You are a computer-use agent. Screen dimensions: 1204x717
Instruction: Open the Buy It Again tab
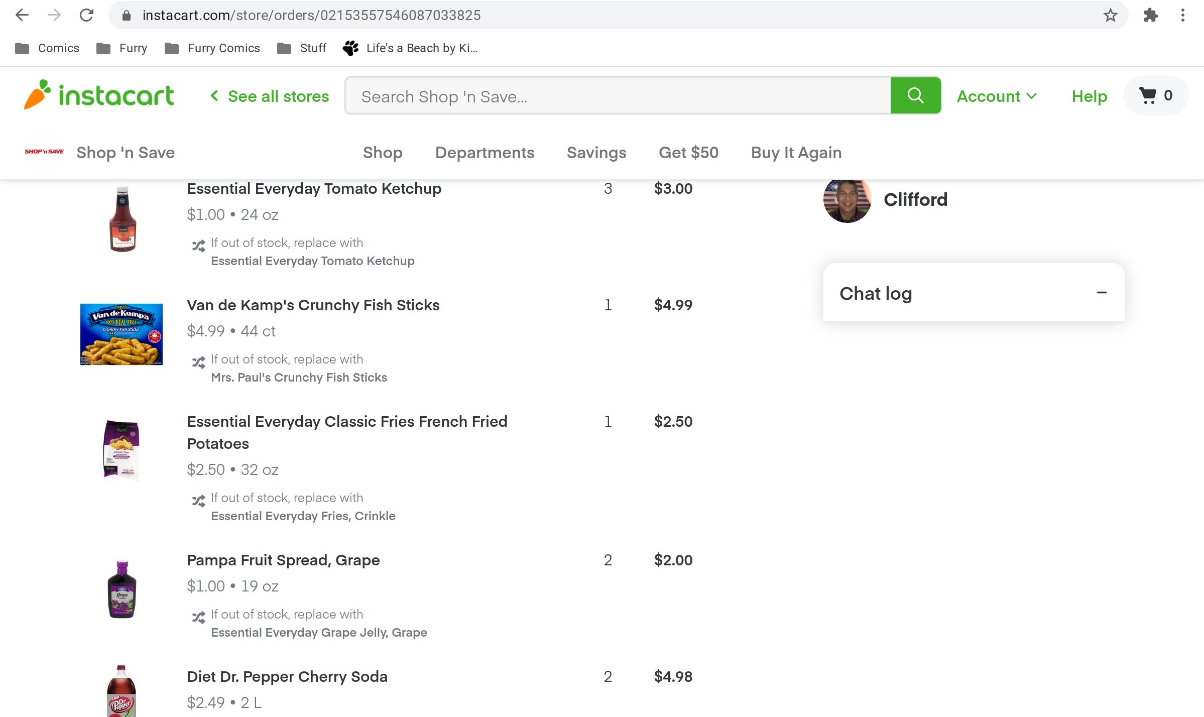pos(796,153)
